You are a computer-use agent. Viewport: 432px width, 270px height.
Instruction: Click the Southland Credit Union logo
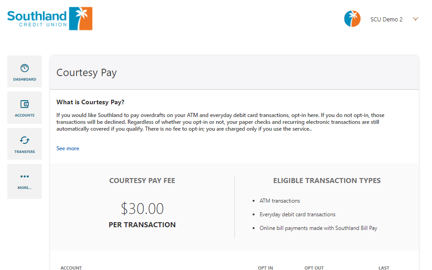(50, 19)
